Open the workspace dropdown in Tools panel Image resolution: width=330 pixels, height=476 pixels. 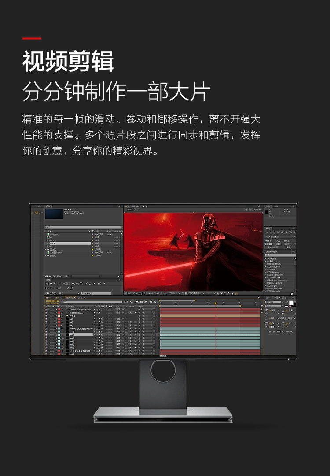tap(69, 293)
